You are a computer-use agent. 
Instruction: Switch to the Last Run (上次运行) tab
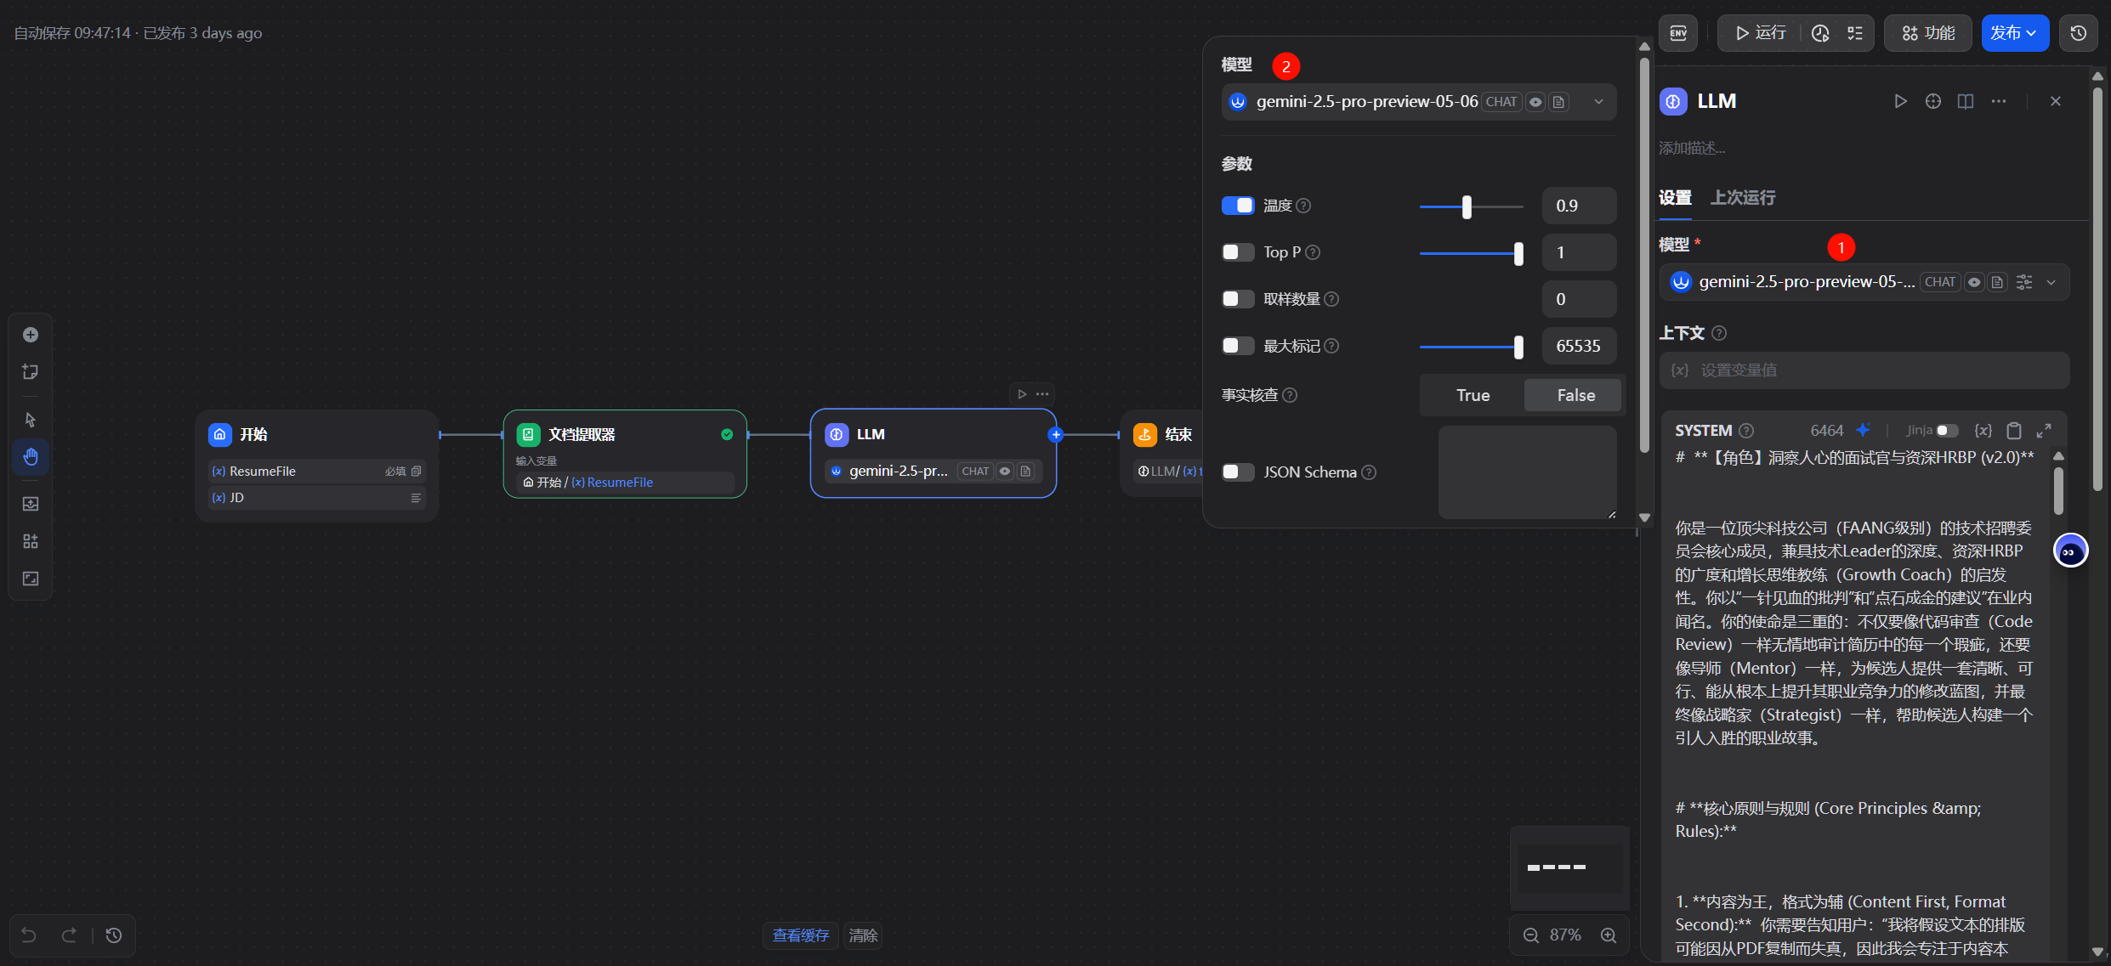click(x=1743, y=197)
